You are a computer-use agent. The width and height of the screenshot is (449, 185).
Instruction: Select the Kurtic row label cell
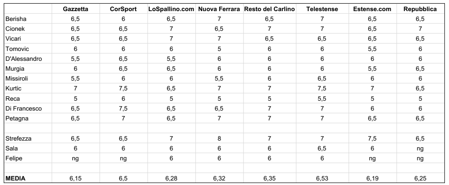coord(14,88)
